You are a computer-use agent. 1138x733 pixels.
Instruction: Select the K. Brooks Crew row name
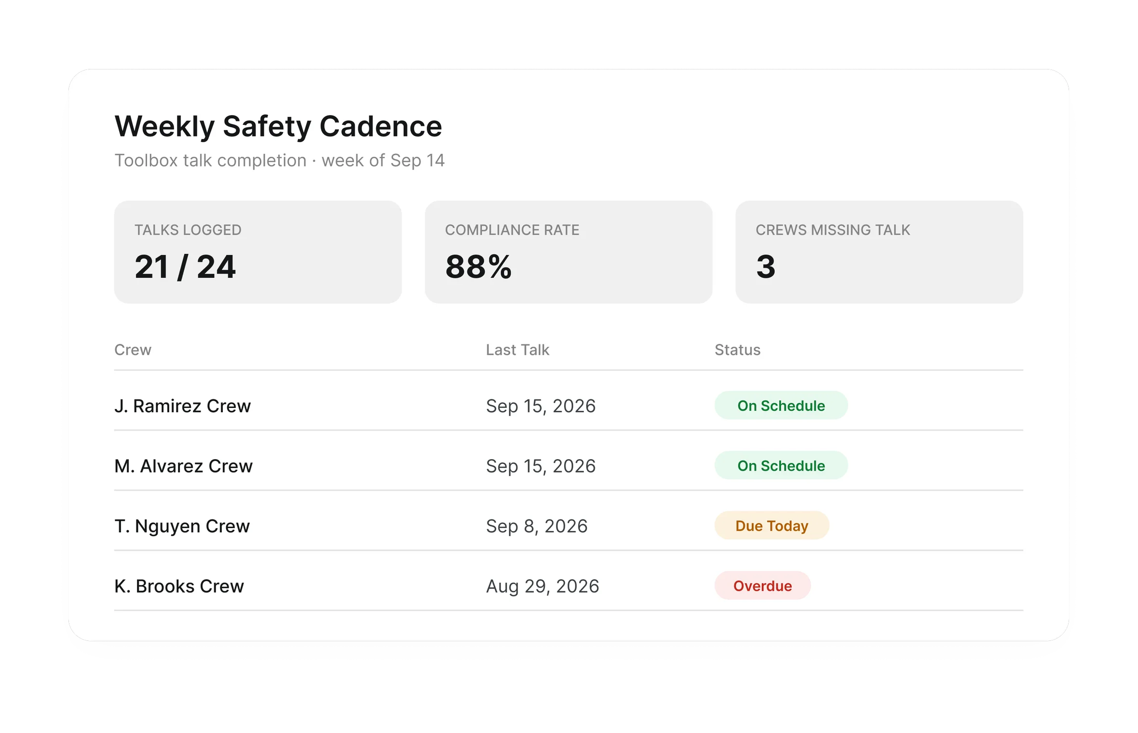[x=179, y=586]
